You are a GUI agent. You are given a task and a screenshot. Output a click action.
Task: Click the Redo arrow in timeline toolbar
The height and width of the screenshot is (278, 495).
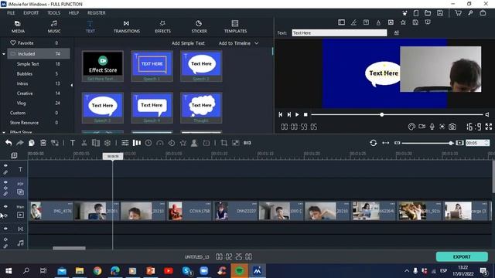[x=20, y=143]
